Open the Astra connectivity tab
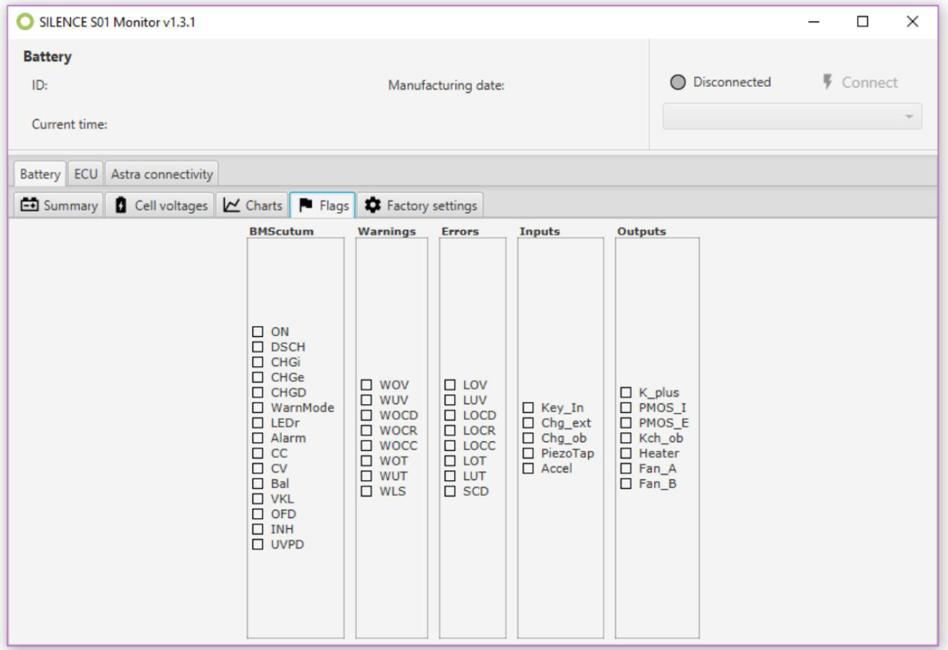The width and height of the screenshot is (948, 650). (161, 174)
